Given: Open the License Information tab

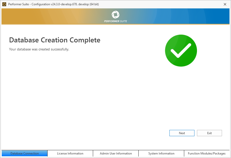Looking at the screenshot, I should 70,153.
